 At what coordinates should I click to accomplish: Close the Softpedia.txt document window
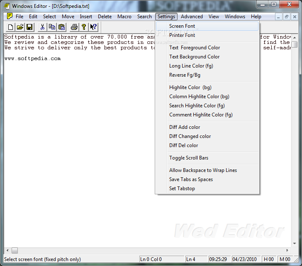tap(295, 17)
